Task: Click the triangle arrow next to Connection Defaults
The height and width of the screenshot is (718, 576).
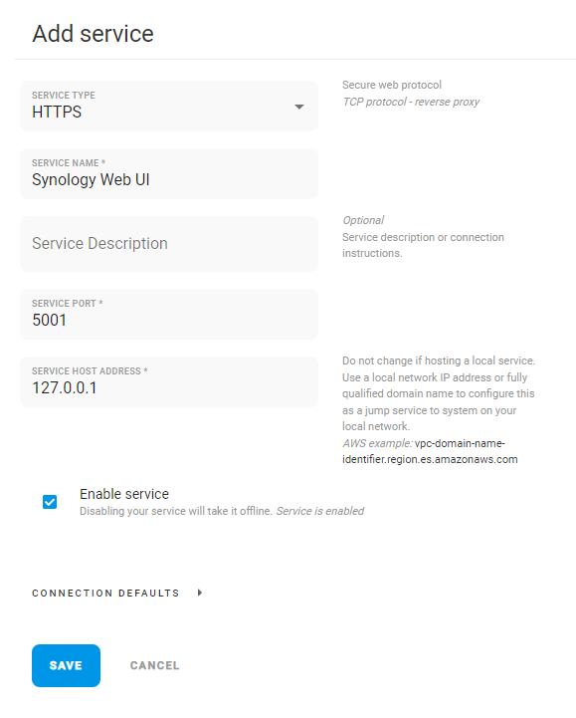Action: (x=200, y=593)
